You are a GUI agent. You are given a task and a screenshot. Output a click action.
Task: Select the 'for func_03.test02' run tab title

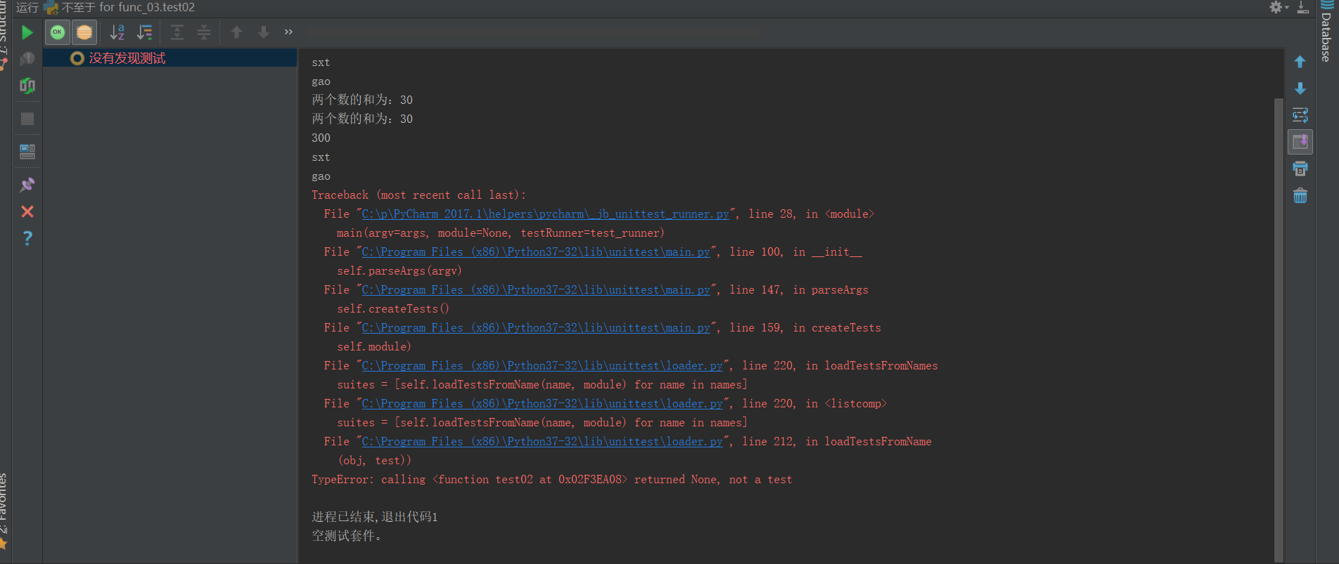147,7
